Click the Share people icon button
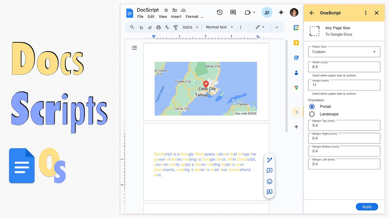Screen dimensions: 389x218 (x=267, y=12)
